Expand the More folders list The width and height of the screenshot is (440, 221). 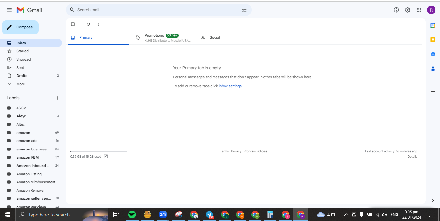[31, 84]
